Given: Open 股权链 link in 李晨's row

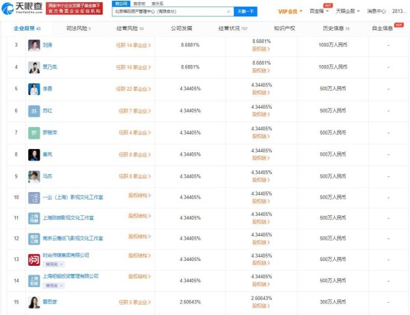Looking at the screenshot, I should point(261,92).
